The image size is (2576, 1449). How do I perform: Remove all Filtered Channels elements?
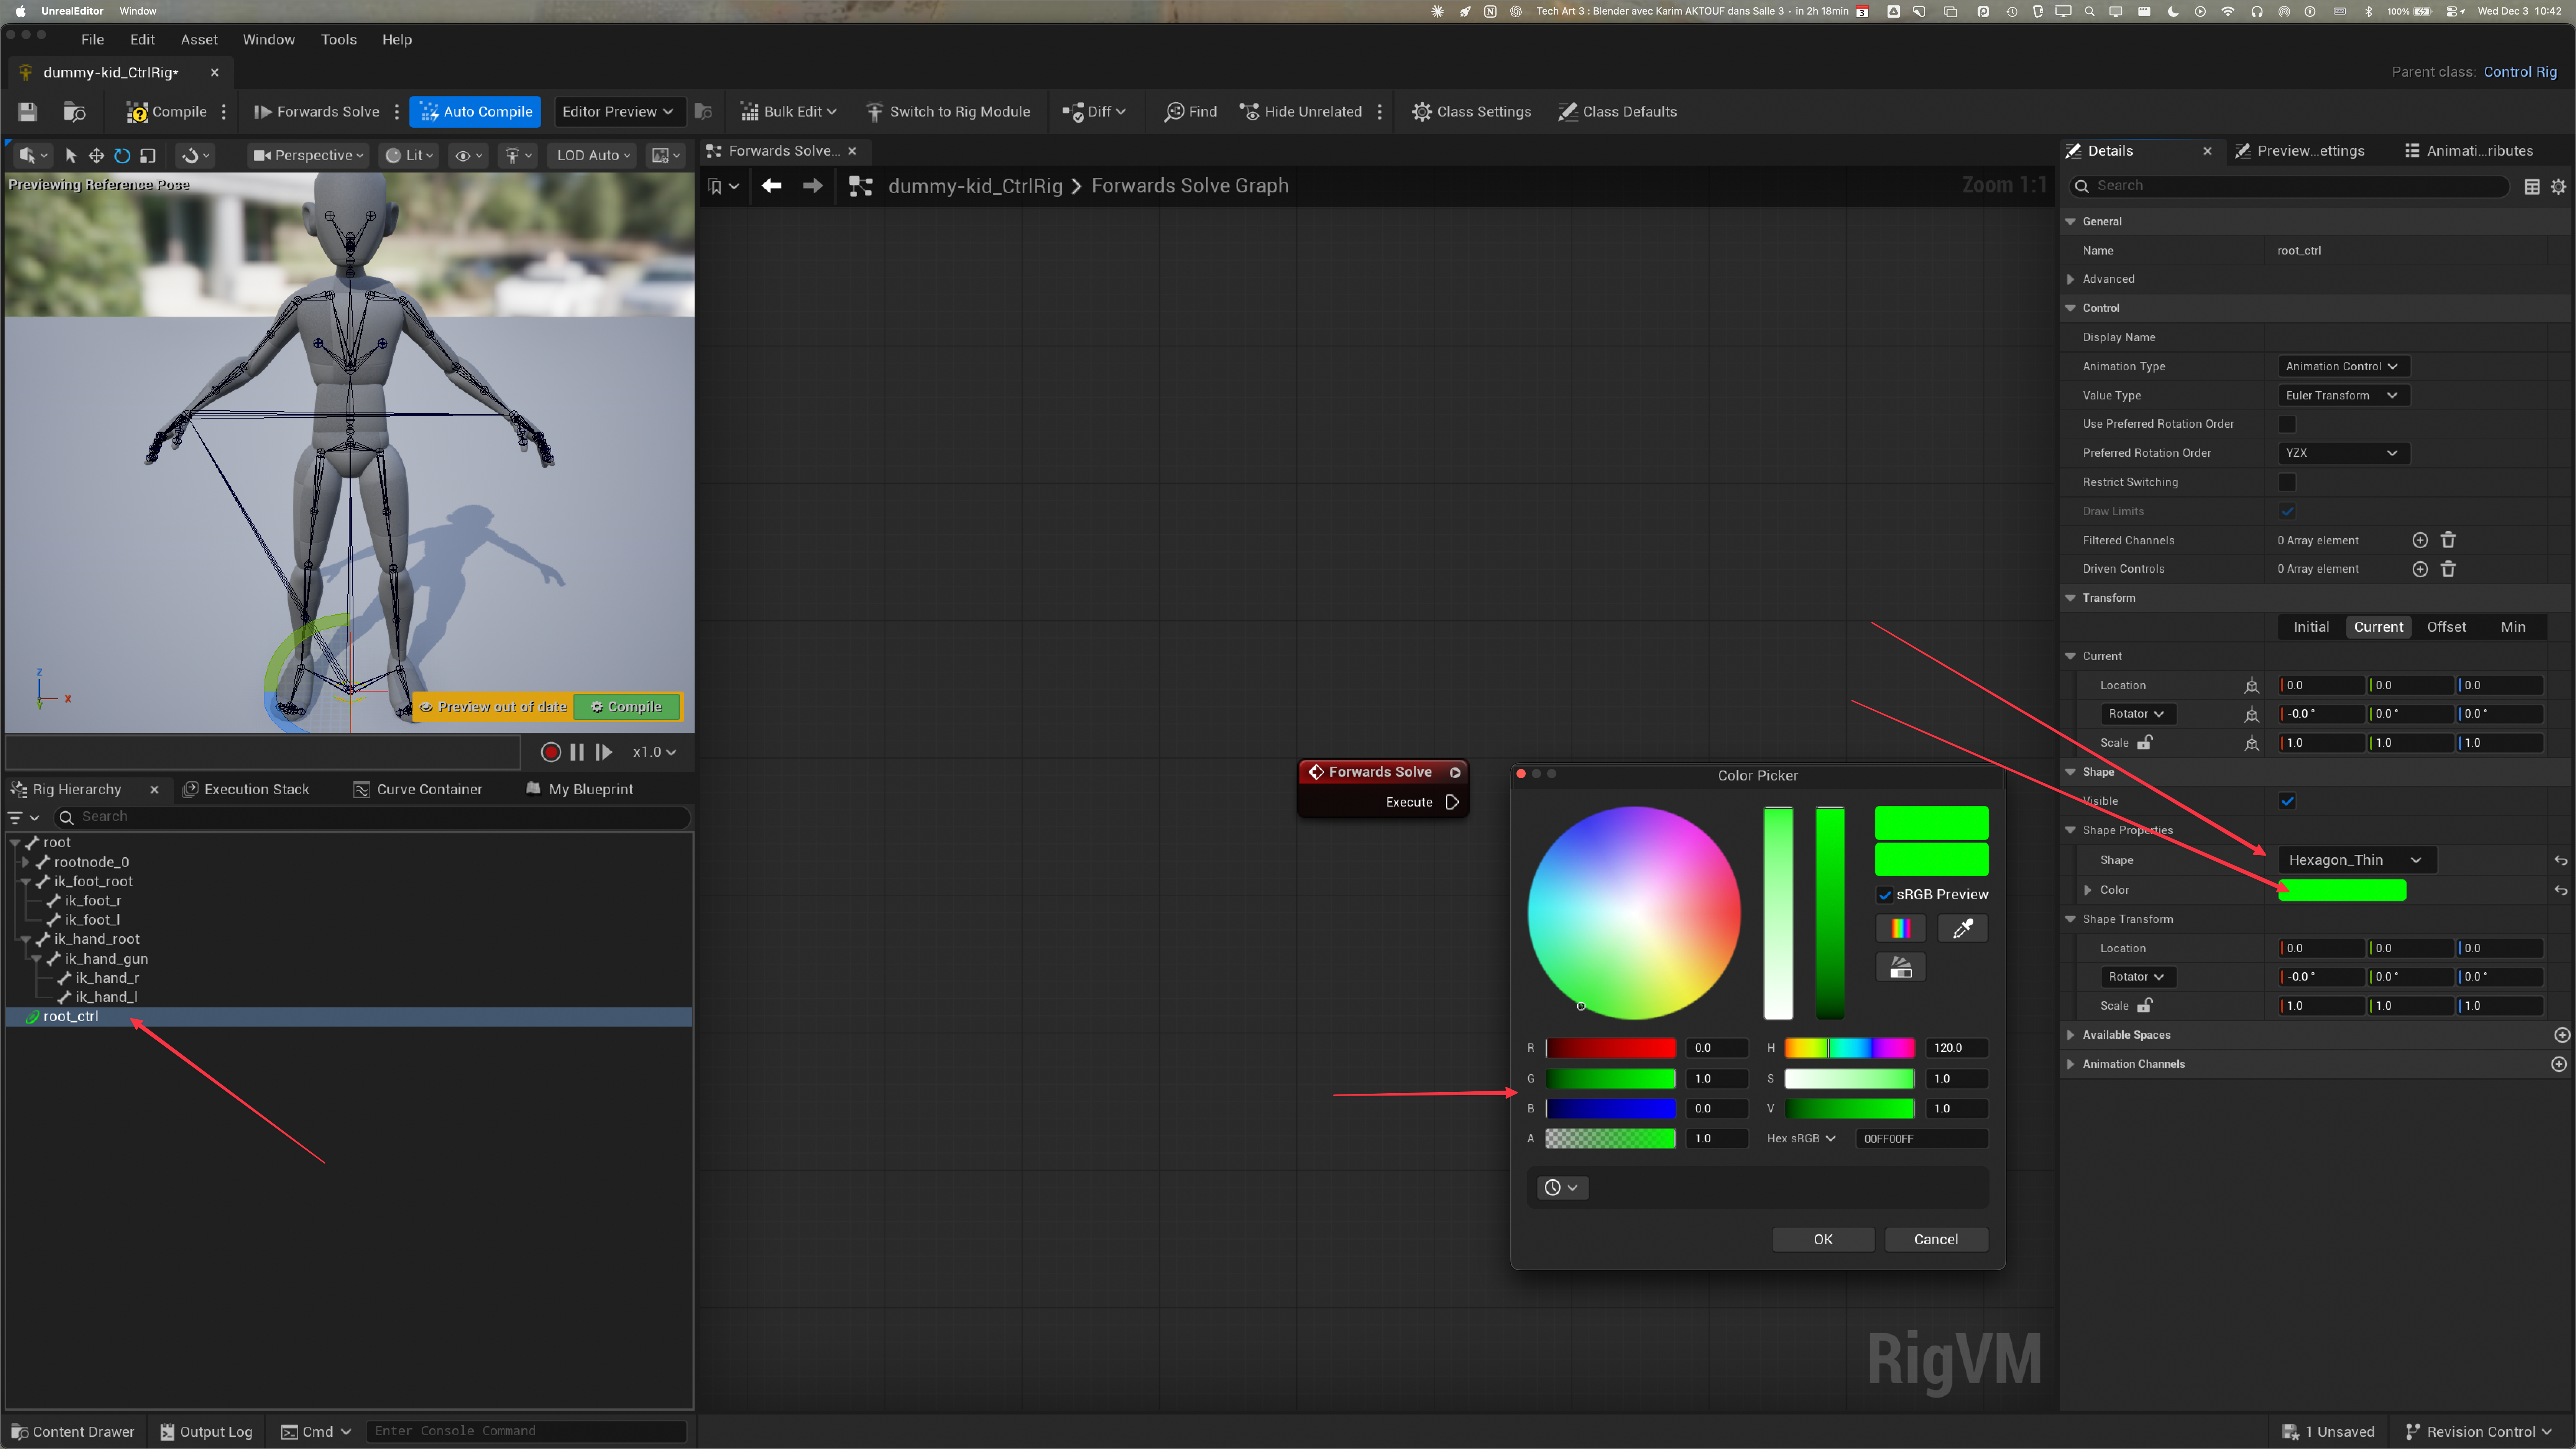(x=2448, y=540)
